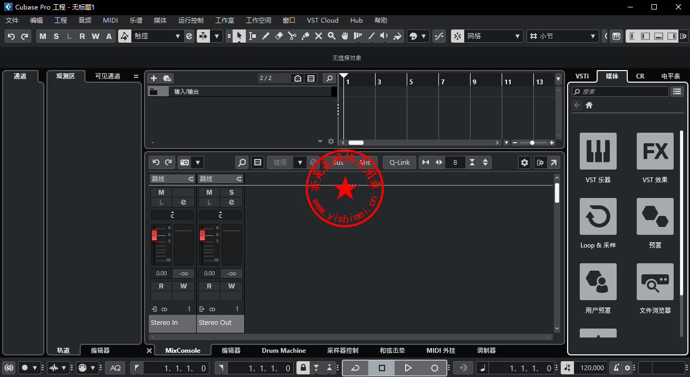Select the Zoom magnifier tool
690x377 pixels.
click(332, 36)
